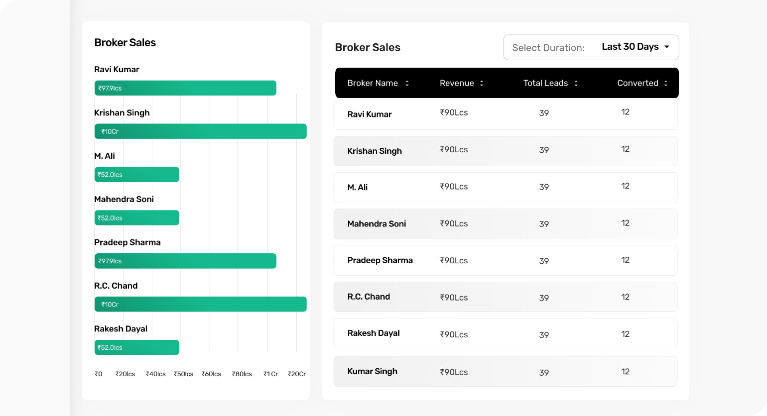Sort by Converted arrows icon
Image resolution: width=767 pixels, height=416 pixels.
(x=666, y=83)
